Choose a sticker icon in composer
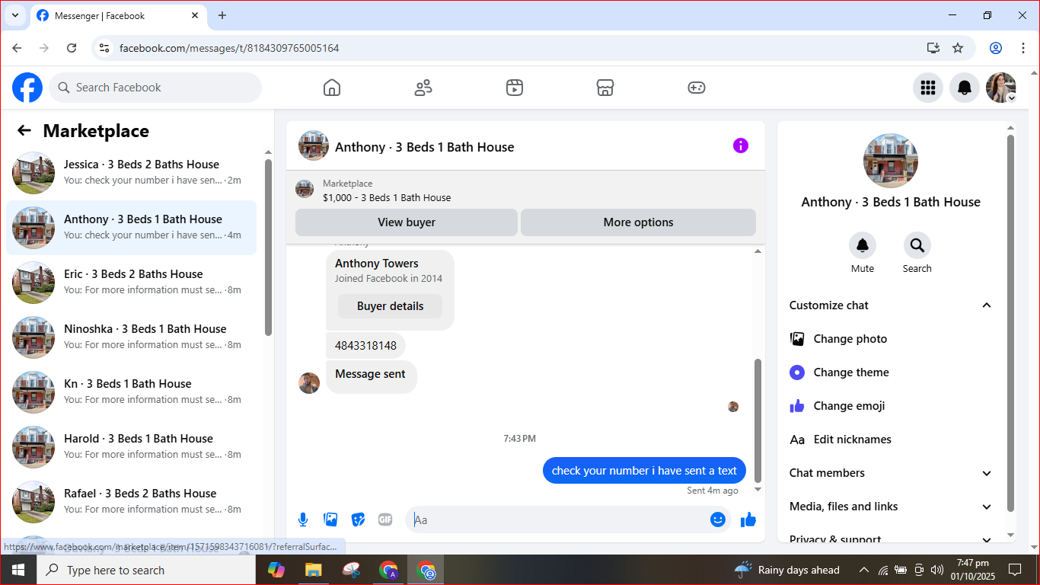The image size is (1040, 585). point(358,519)
